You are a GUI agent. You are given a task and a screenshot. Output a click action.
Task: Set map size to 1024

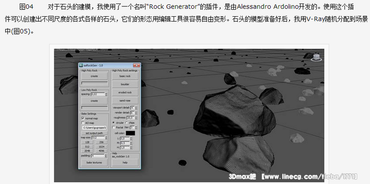point(102,147)
